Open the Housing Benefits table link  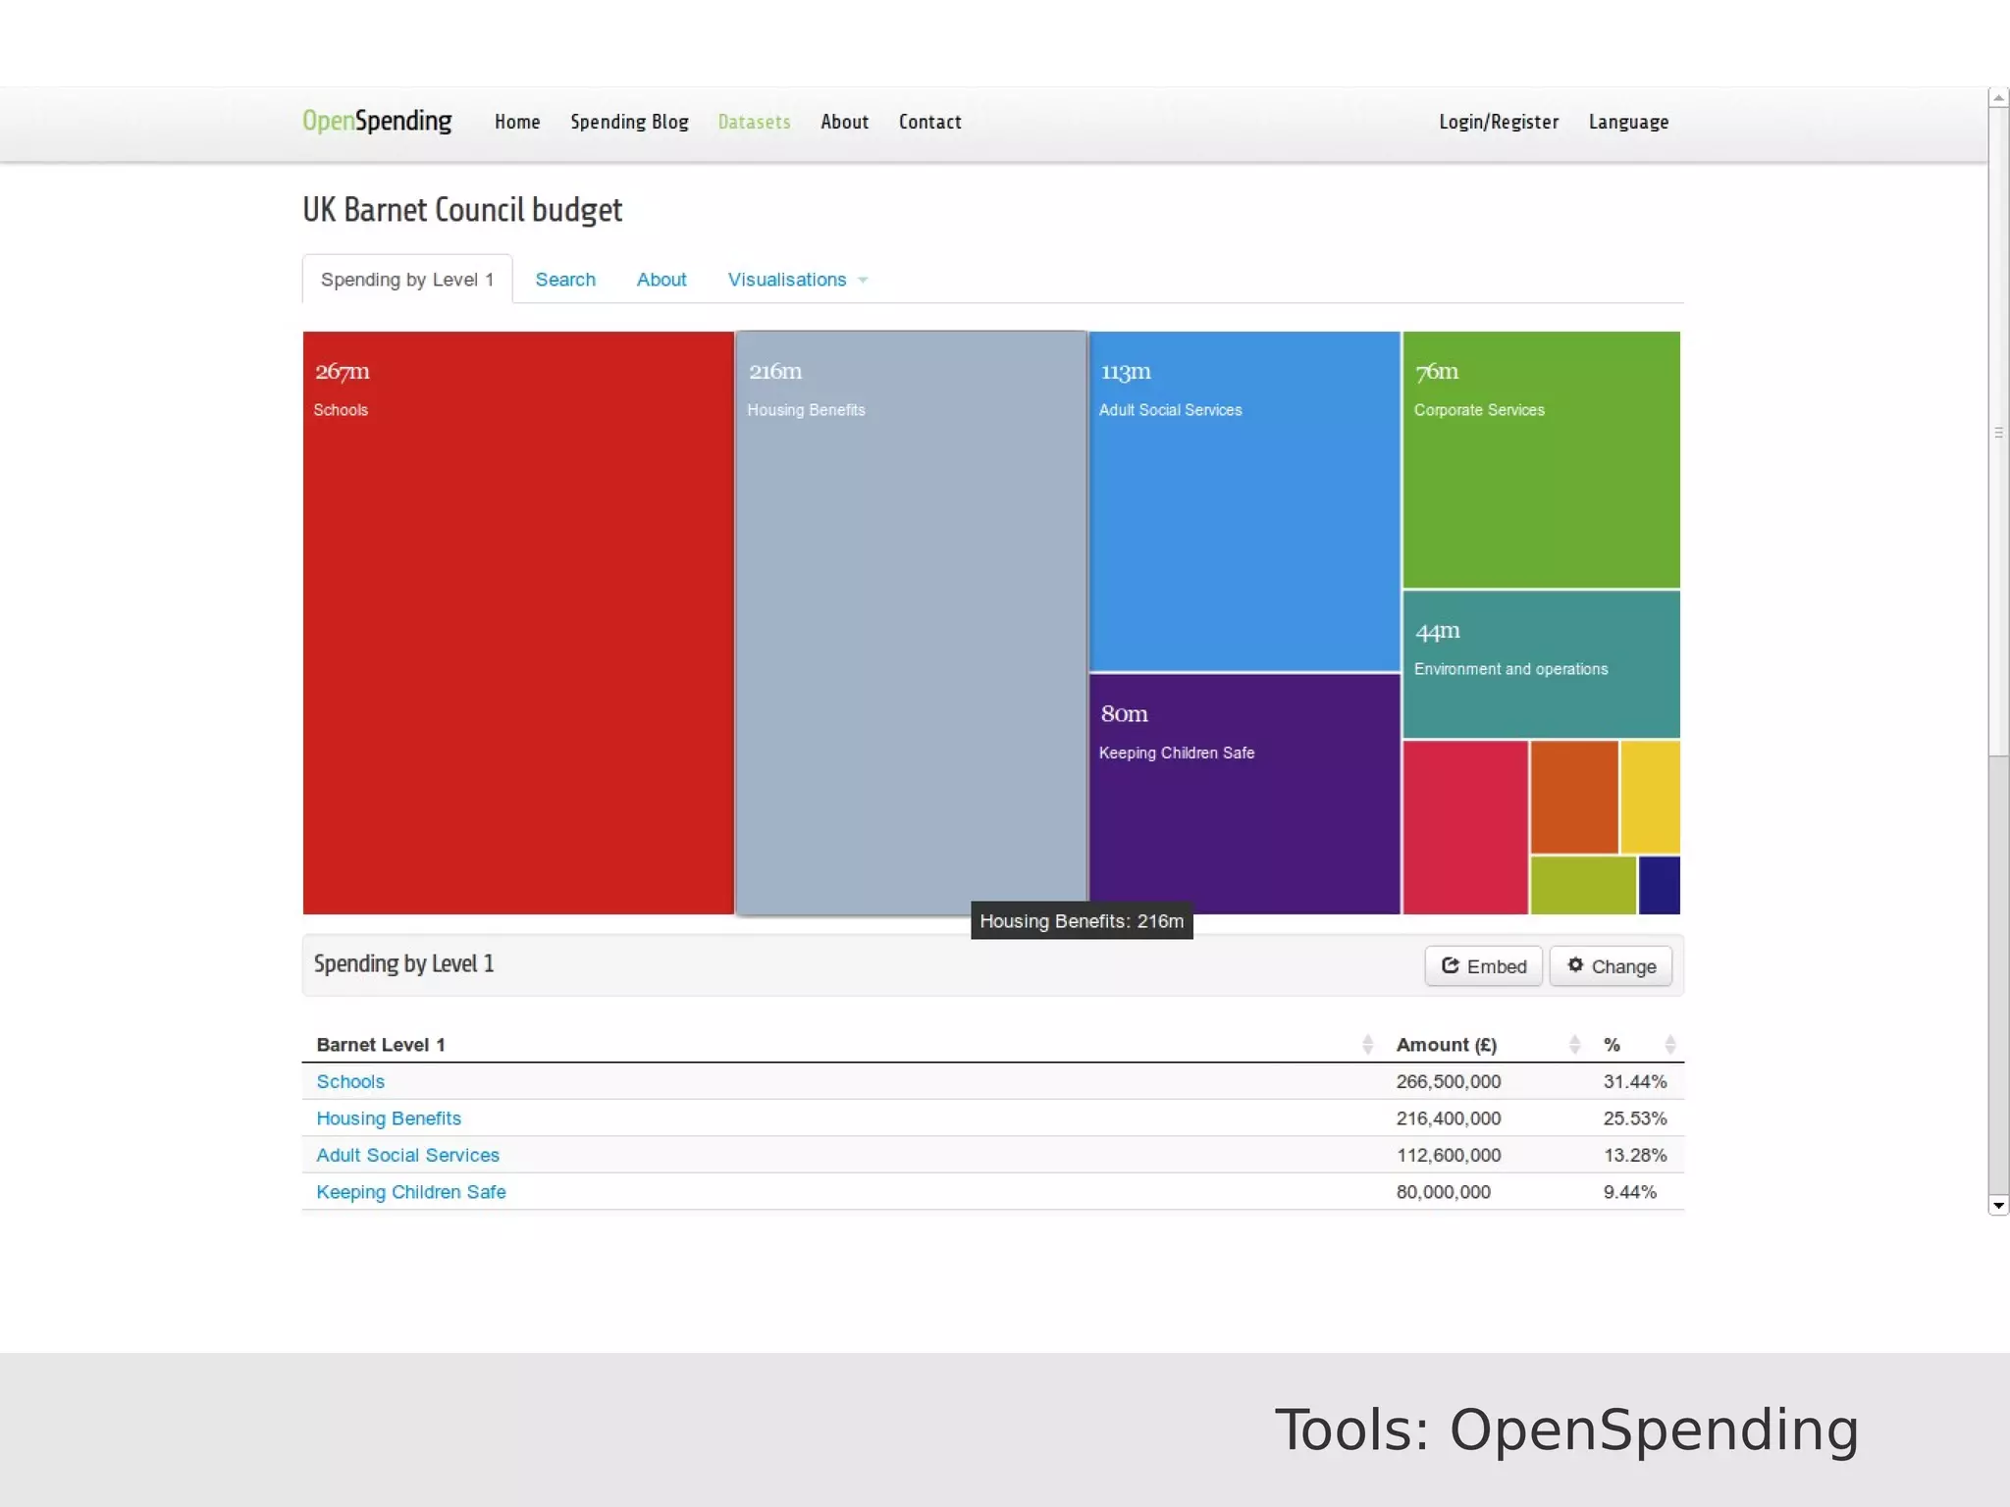pos(389,1118)
